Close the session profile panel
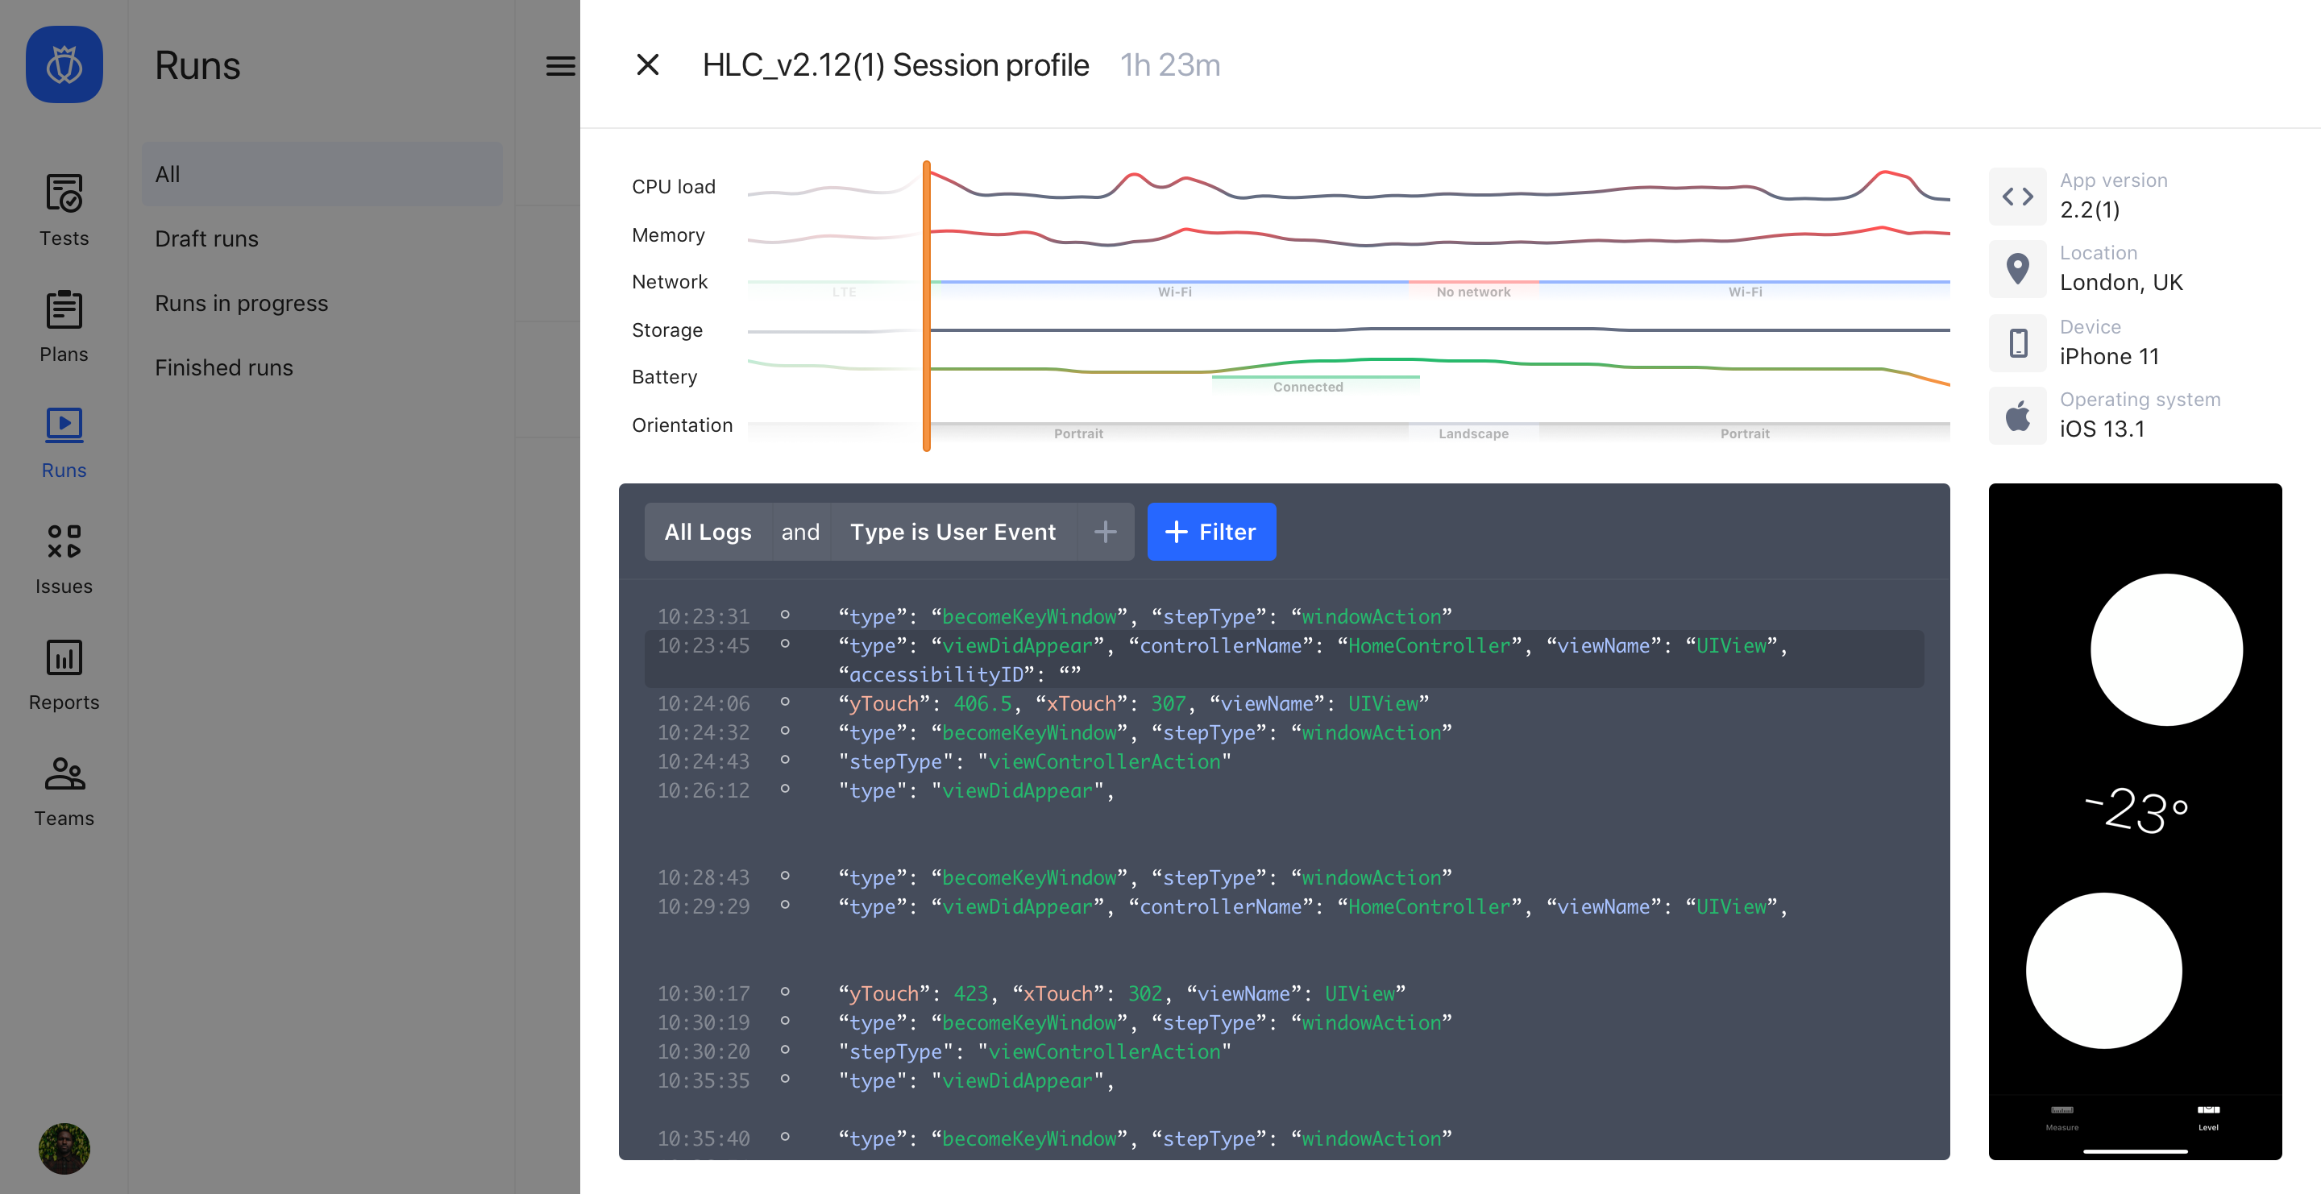Viewport: 2321px width, 1194px height. [x=647, y=64]
